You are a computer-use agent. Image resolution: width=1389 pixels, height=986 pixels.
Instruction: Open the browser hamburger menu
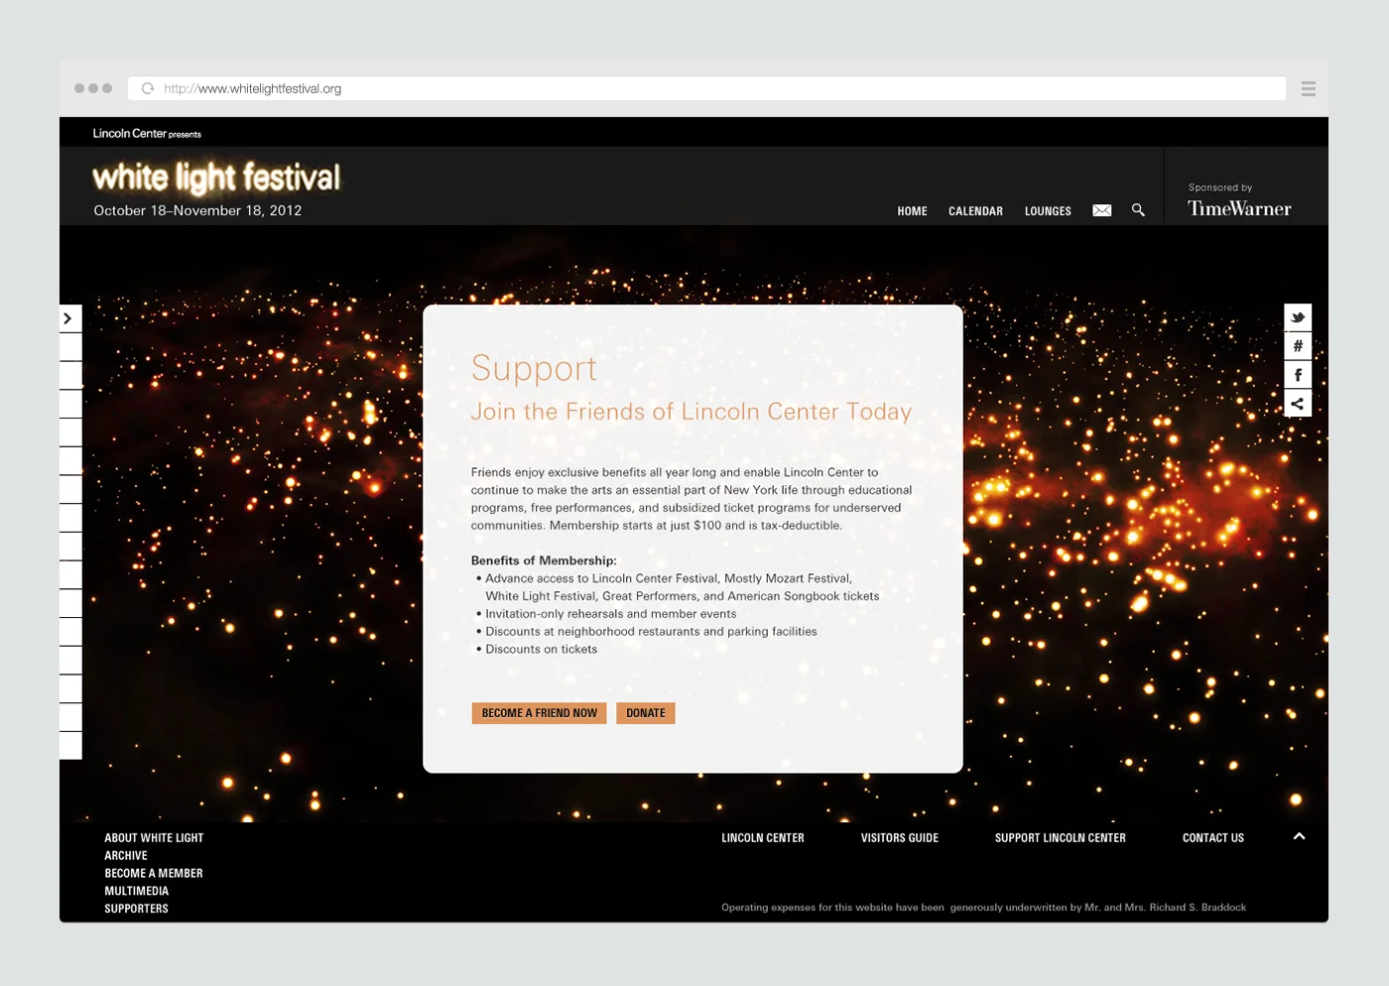(1308, 87)
